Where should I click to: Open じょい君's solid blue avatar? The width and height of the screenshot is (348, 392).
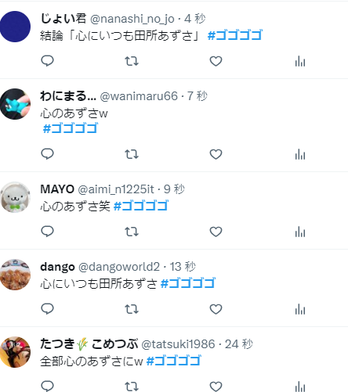15,27
